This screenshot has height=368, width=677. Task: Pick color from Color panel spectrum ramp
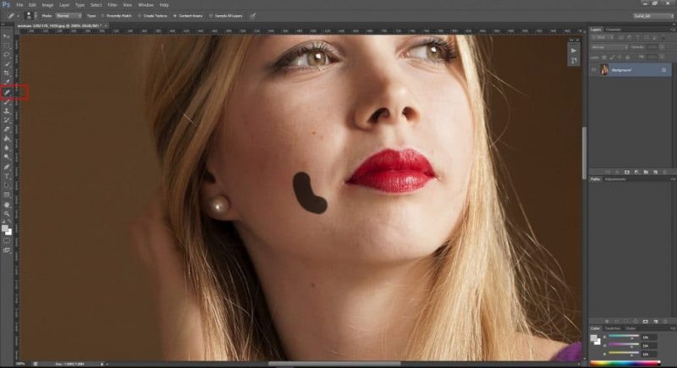point(625,363)
